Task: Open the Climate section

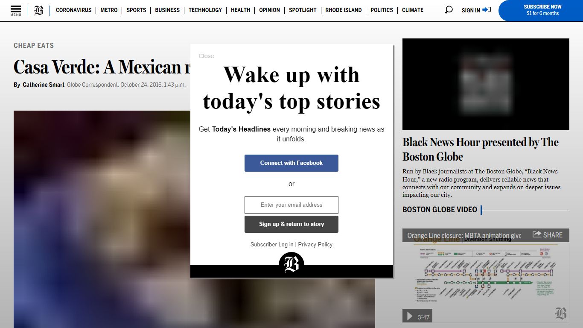Action: pyautogui.click(x=413, y=10)
